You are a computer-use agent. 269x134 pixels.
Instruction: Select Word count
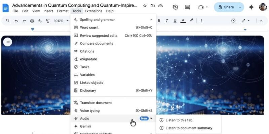[x=113, y=28]
